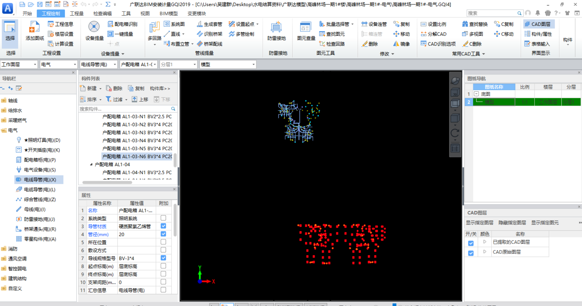Click 显示指定图层 button

[x=480, y=223]
